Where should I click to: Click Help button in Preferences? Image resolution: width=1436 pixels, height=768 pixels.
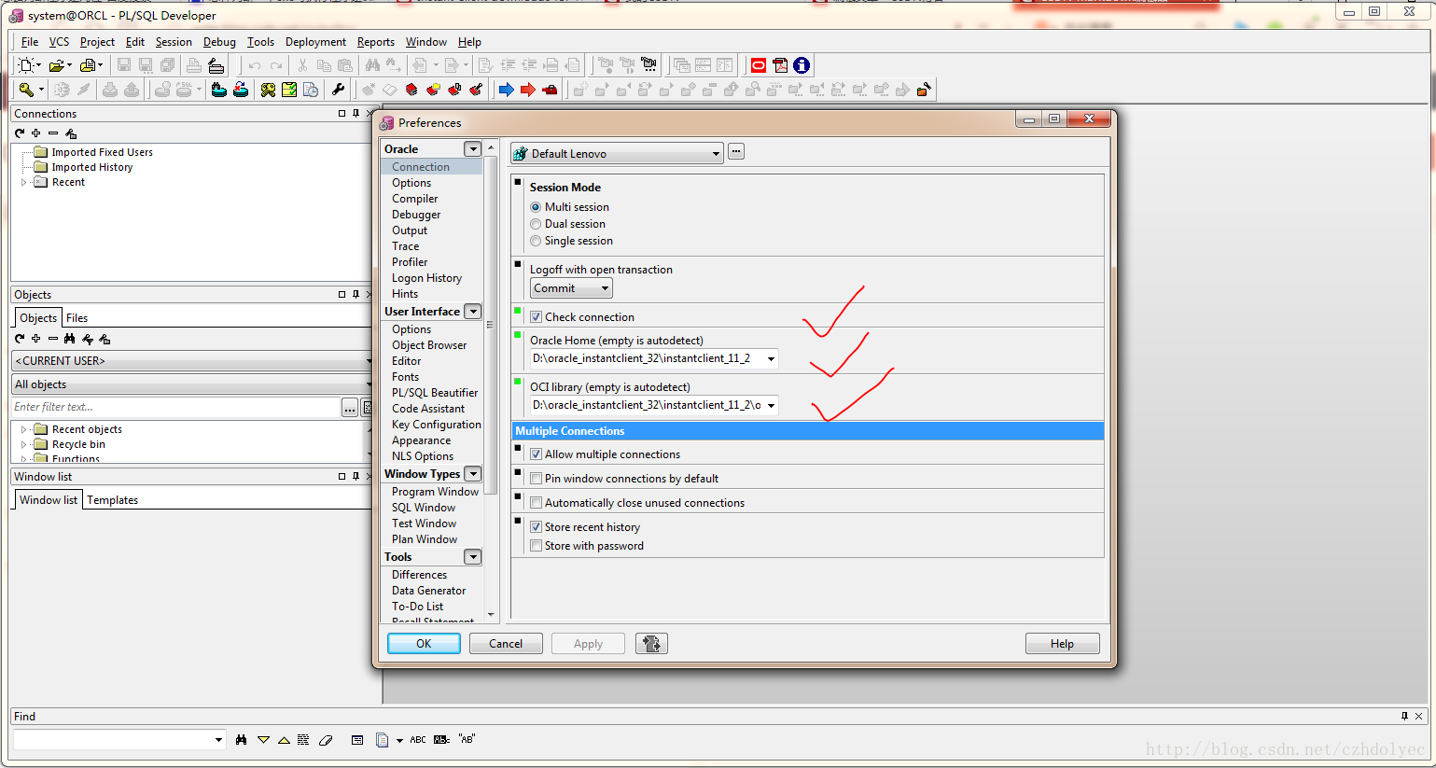coord(1062,643)
